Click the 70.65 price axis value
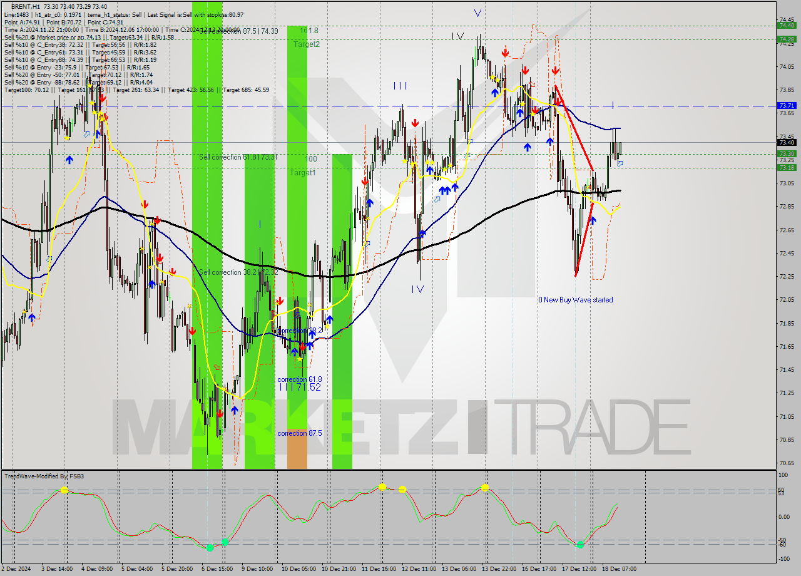Viewport: 801px width, 576px height. tap(786, 463)
